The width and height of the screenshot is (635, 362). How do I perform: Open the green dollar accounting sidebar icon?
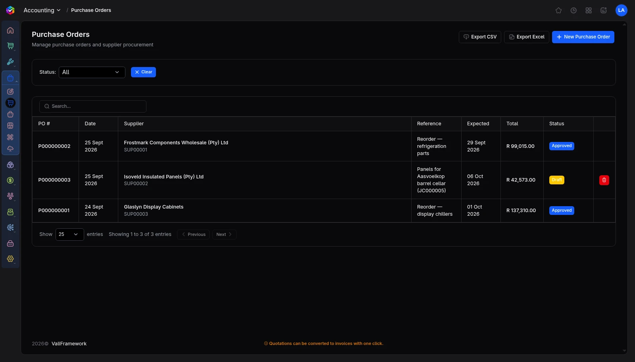coord(10,180)
